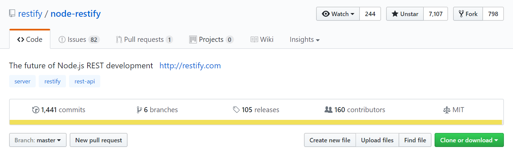View the 6 branches list
This screenshot has width=513, height=150.
click(157, 110)
